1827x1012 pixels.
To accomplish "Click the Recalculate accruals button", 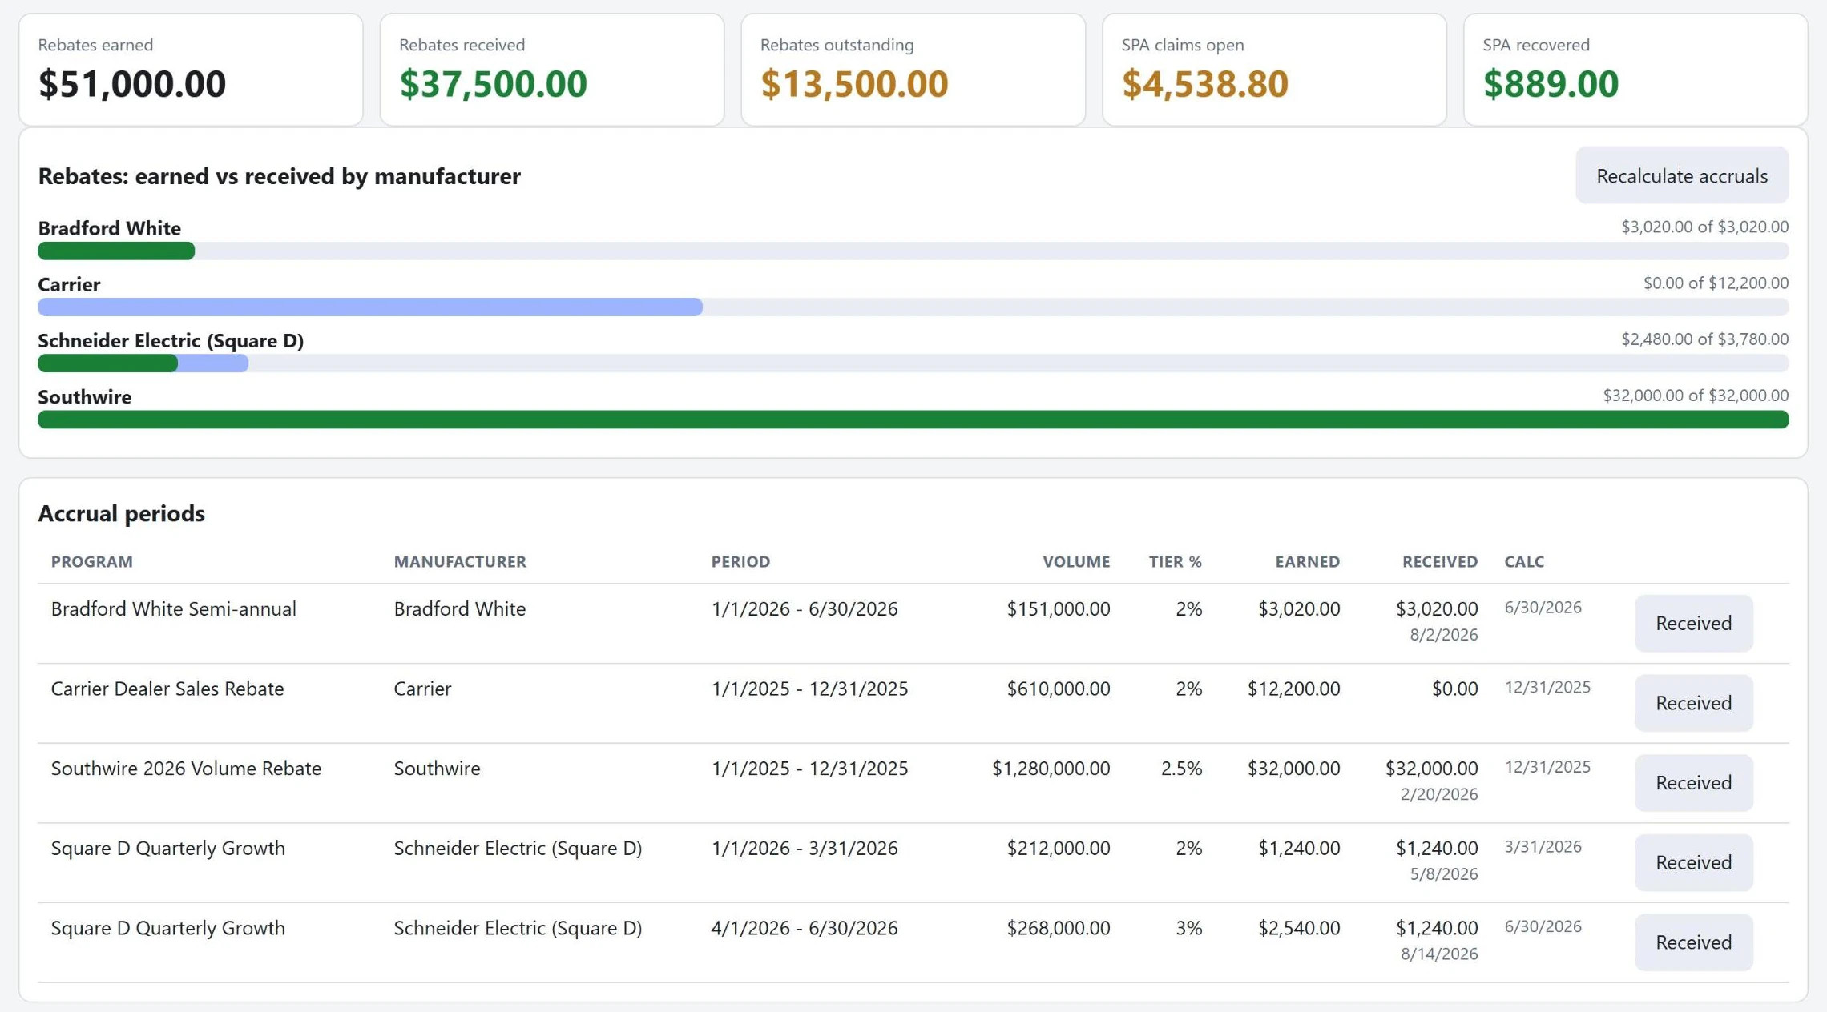I will 1681,175.
